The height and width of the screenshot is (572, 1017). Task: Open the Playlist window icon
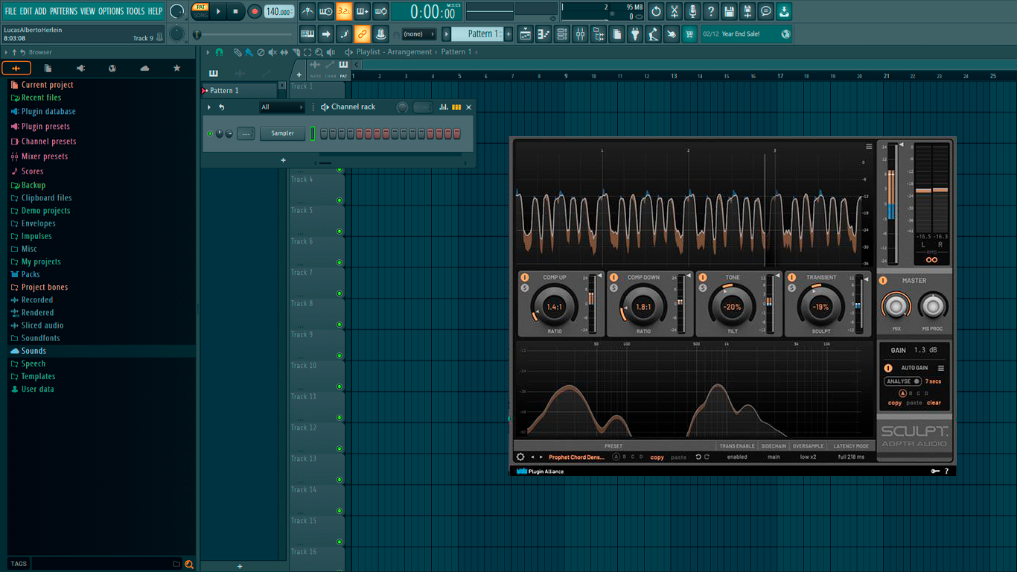[525, 34]
